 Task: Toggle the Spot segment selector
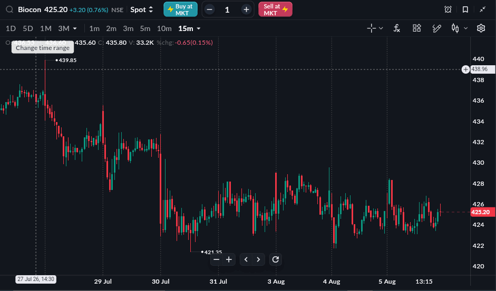point(142,9)
